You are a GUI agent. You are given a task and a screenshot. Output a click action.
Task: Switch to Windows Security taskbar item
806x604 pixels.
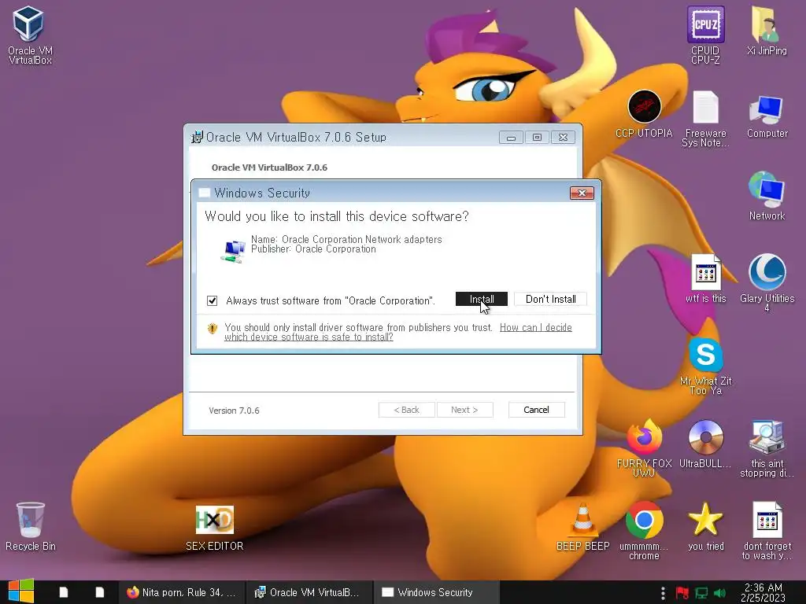point(436,592)
